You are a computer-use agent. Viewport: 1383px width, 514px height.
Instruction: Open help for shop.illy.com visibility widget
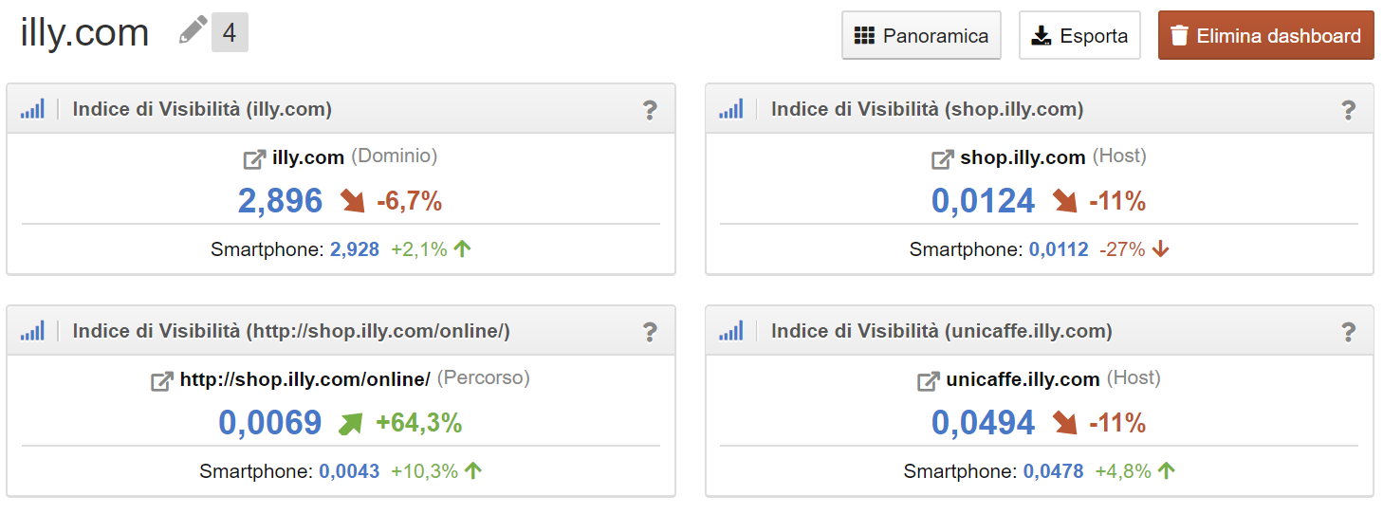click(1348, 110)
